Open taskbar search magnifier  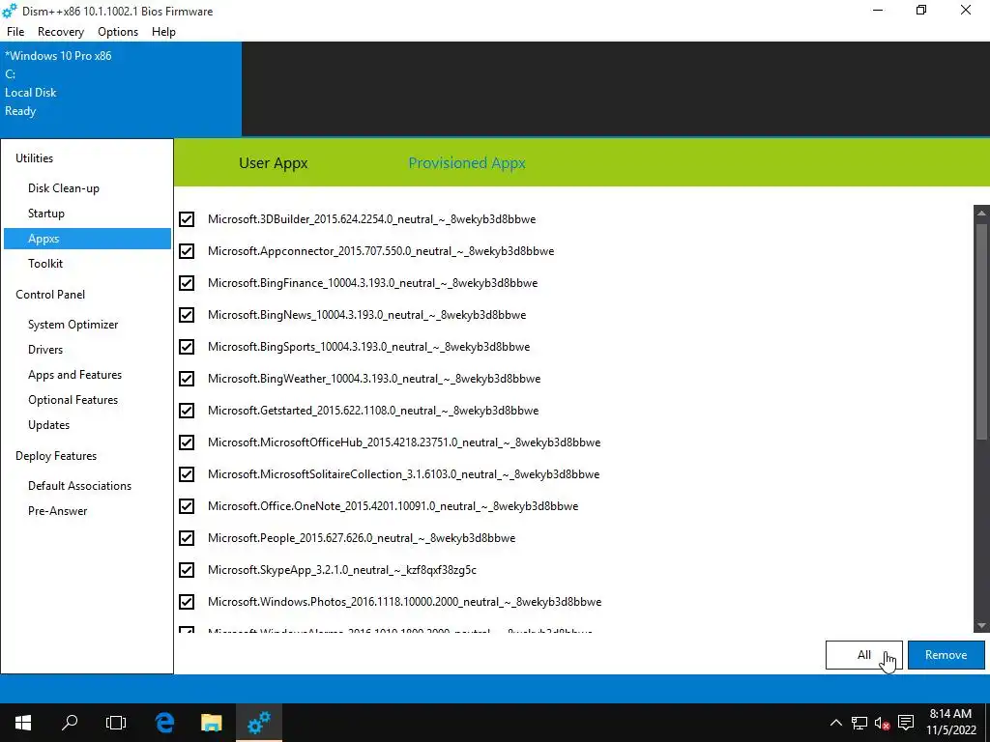point(70,723)
